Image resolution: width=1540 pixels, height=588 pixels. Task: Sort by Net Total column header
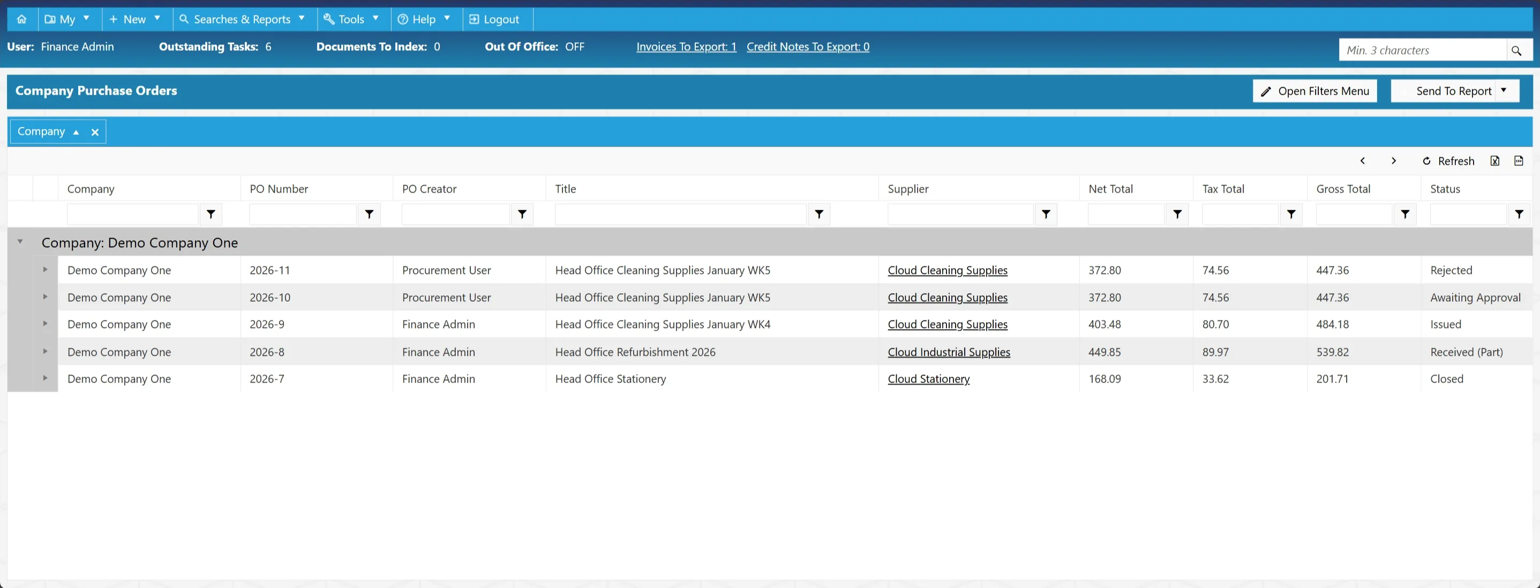[1111, 189]
